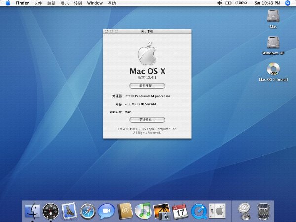The image size is (296, 222).
Task: Open Mail stamp icon in Dock
Action: (x=69, y=211)
